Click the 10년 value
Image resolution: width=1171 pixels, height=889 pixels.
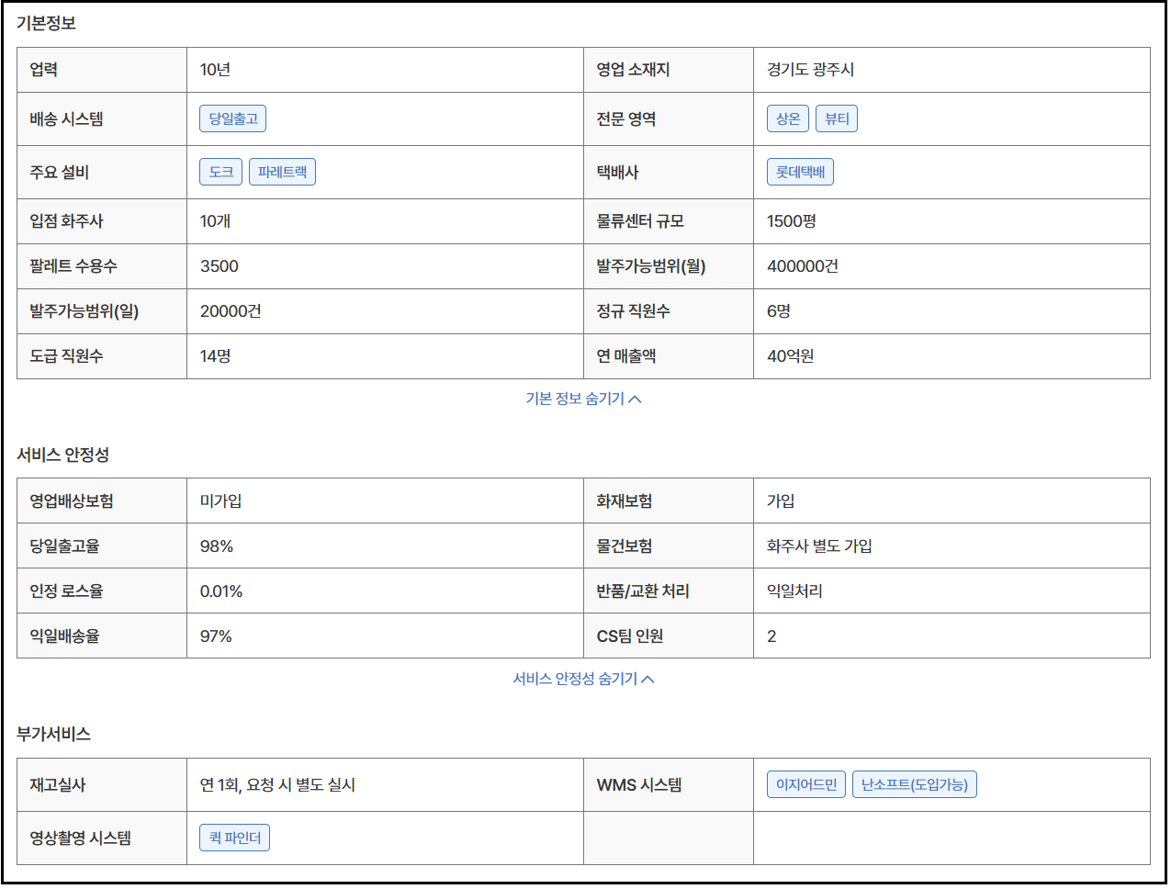(215, 70)
